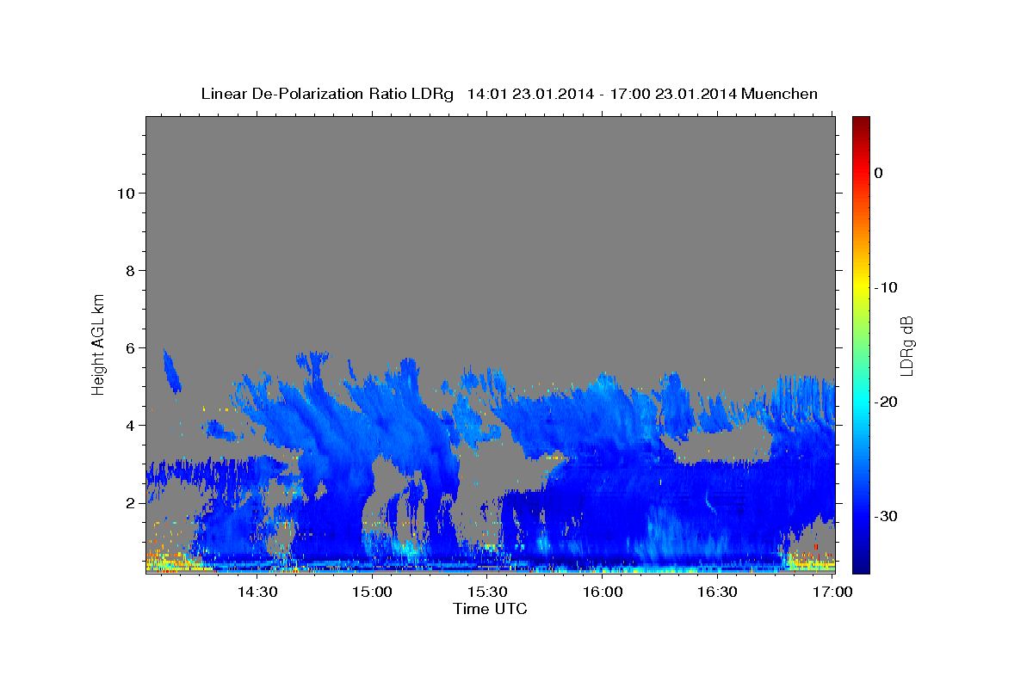Click the height tick label 8
The height and width of the screenshot is (688, 1033).
[x=131, y=271]
